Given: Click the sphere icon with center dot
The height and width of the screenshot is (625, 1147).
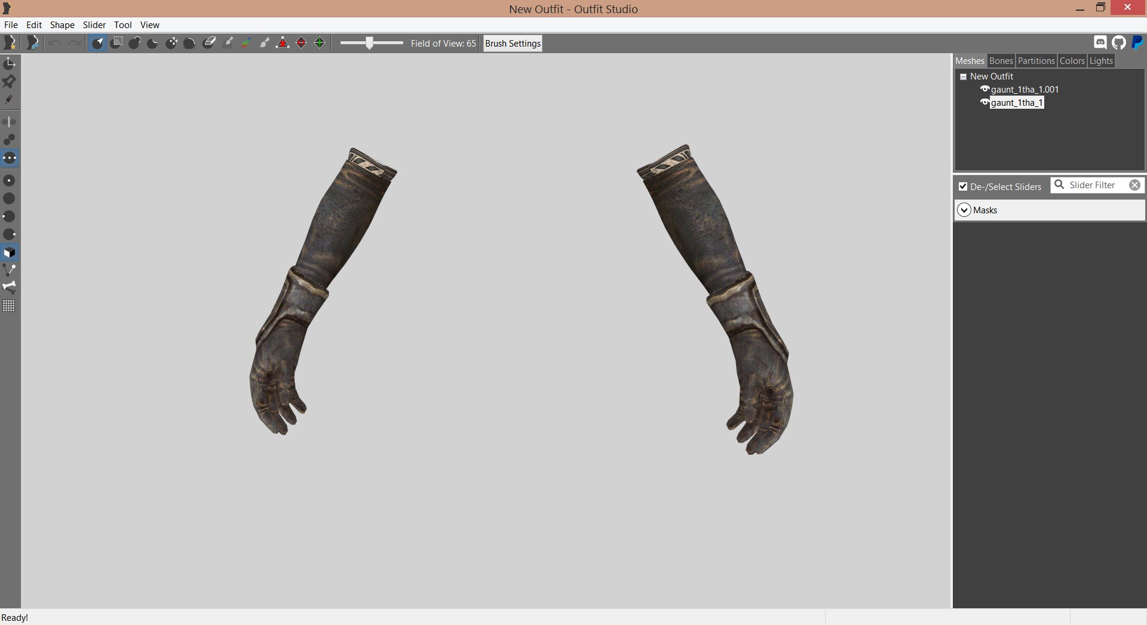Looking at the screenshot, I should 10,180.
